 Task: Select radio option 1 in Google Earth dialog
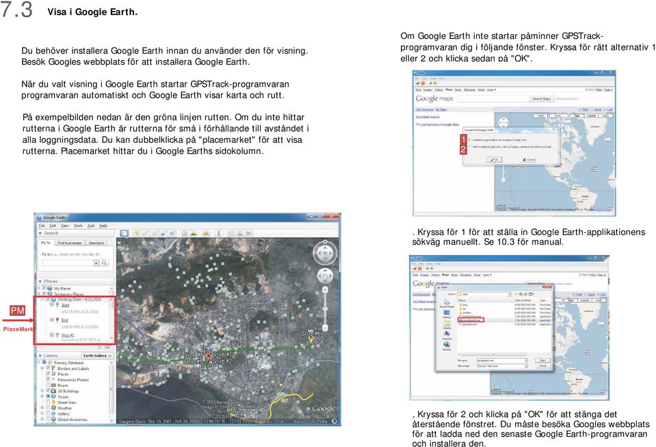point(469,139)
